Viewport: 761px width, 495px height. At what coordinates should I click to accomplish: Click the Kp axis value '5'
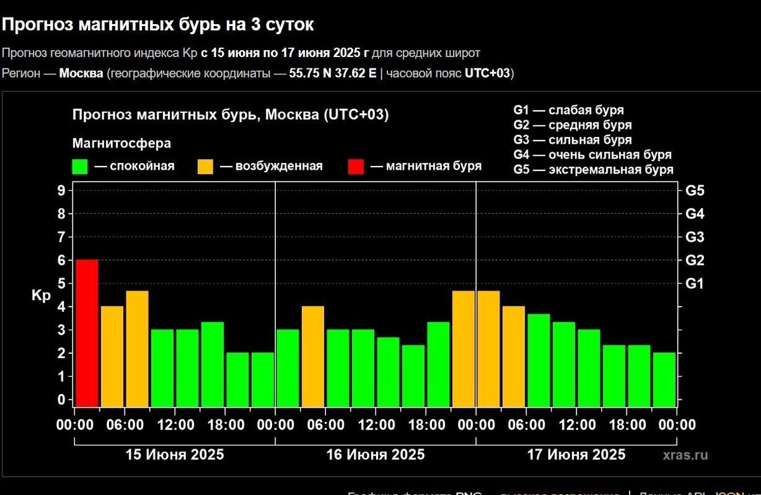(x=62, y=283)
